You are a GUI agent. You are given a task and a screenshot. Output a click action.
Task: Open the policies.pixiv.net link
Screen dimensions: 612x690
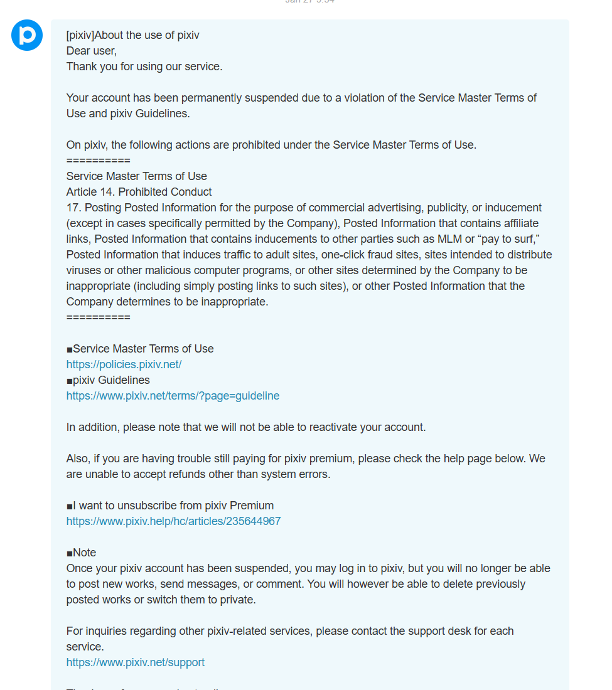tap(124, 364)
